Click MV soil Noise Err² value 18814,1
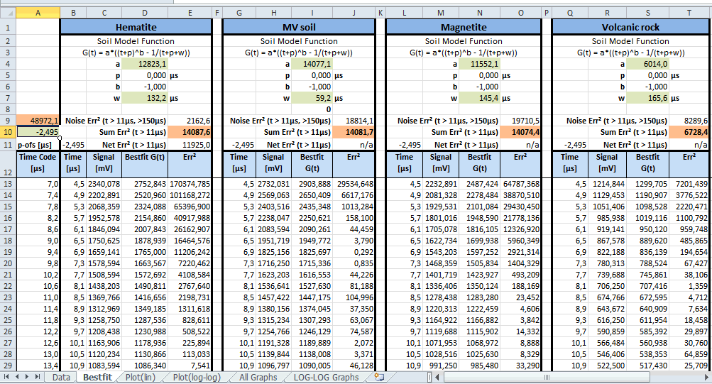 (x=354, y=121)
